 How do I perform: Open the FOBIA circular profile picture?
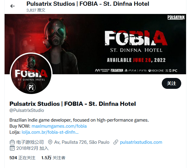pyautogui.click(x=31, y=73)
